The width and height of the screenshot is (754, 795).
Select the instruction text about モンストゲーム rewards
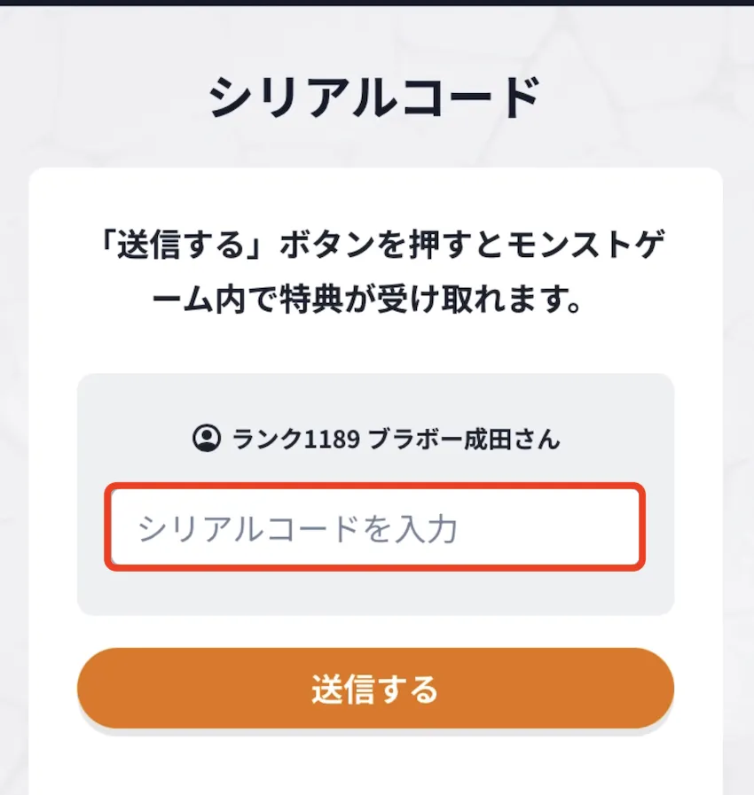point(376,270)
